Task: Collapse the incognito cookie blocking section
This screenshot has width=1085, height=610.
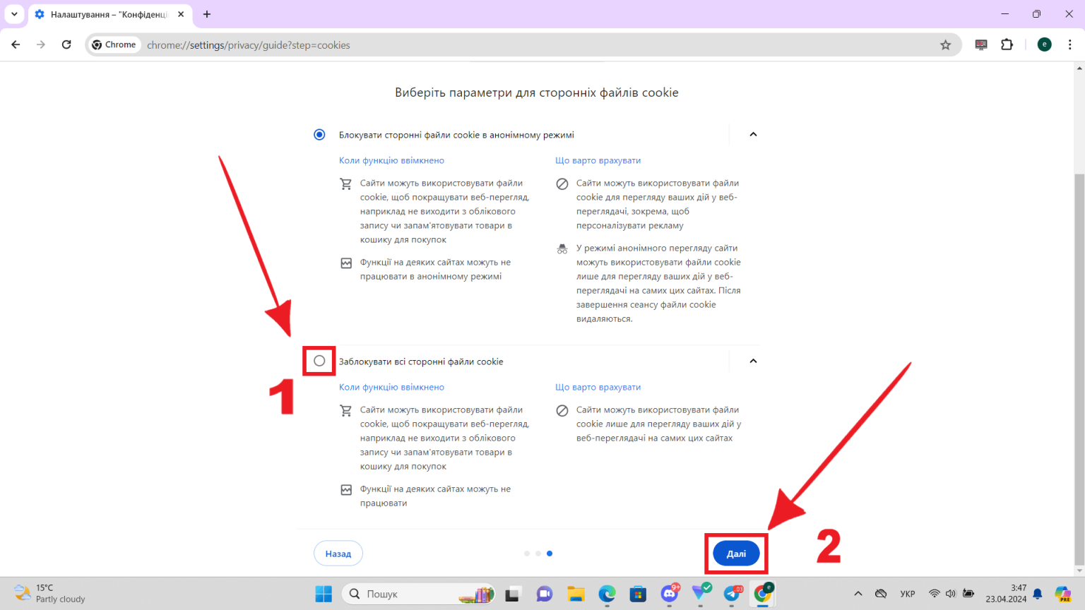Action: click(753, 134)
